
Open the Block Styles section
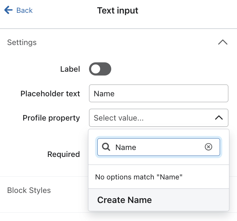tap(29, 190)
